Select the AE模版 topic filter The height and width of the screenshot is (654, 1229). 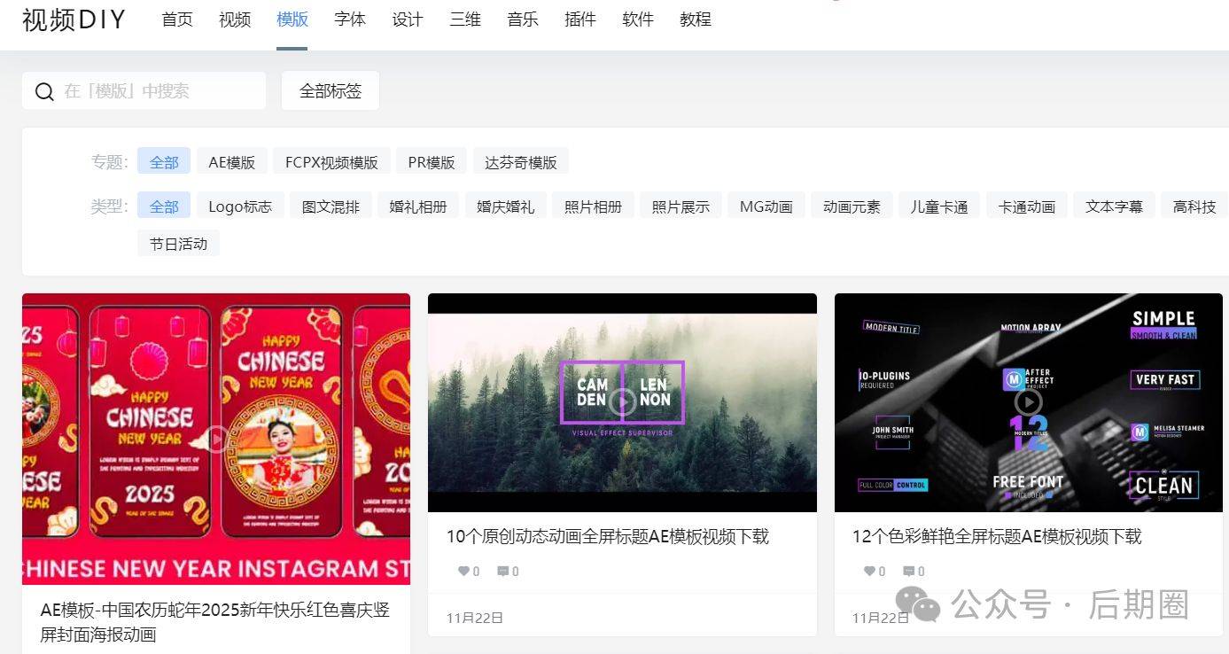pos(232,160)
